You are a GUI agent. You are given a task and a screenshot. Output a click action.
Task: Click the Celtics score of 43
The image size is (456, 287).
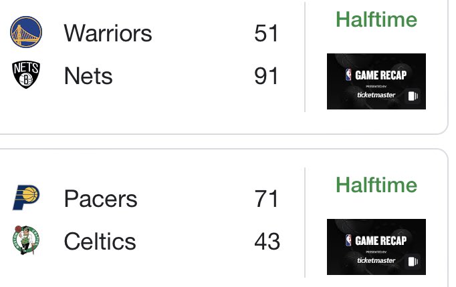click(267, 241)
